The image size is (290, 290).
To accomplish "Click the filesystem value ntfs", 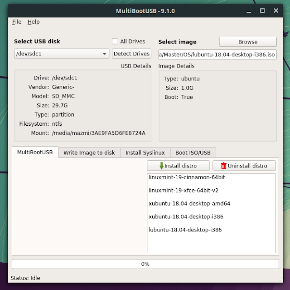I will [x=57, y=124].
